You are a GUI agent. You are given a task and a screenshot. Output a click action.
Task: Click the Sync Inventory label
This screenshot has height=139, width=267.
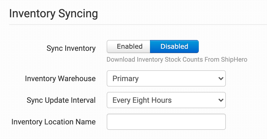point(71,48)
